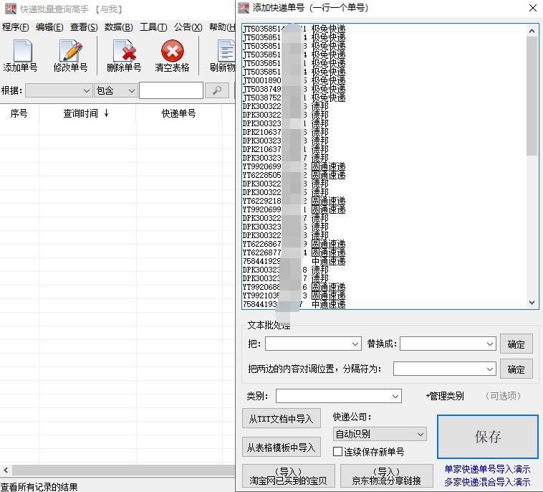Image resolution: width=543 pixels, height=492 pixels.
Task: Close the 添加快递单号 dialog
Action: 532,9
